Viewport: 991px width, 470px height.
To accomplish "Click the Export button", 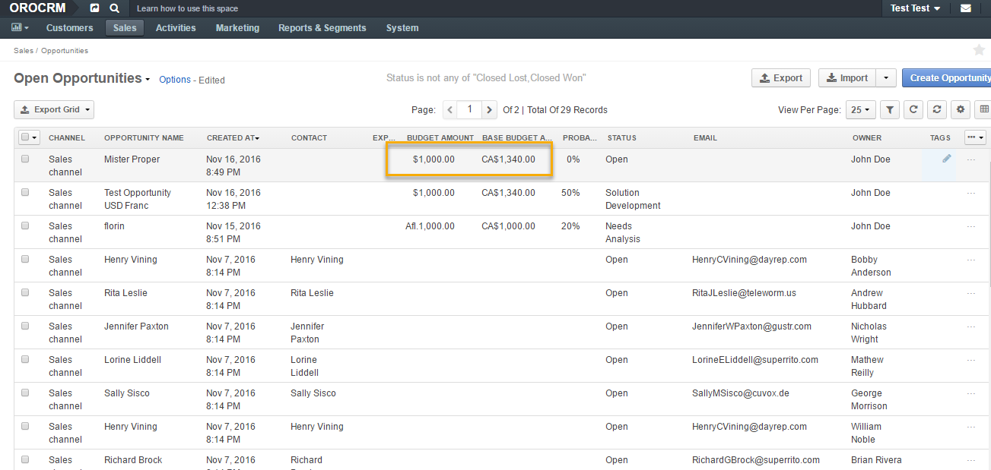I will (x=781, y=78).
